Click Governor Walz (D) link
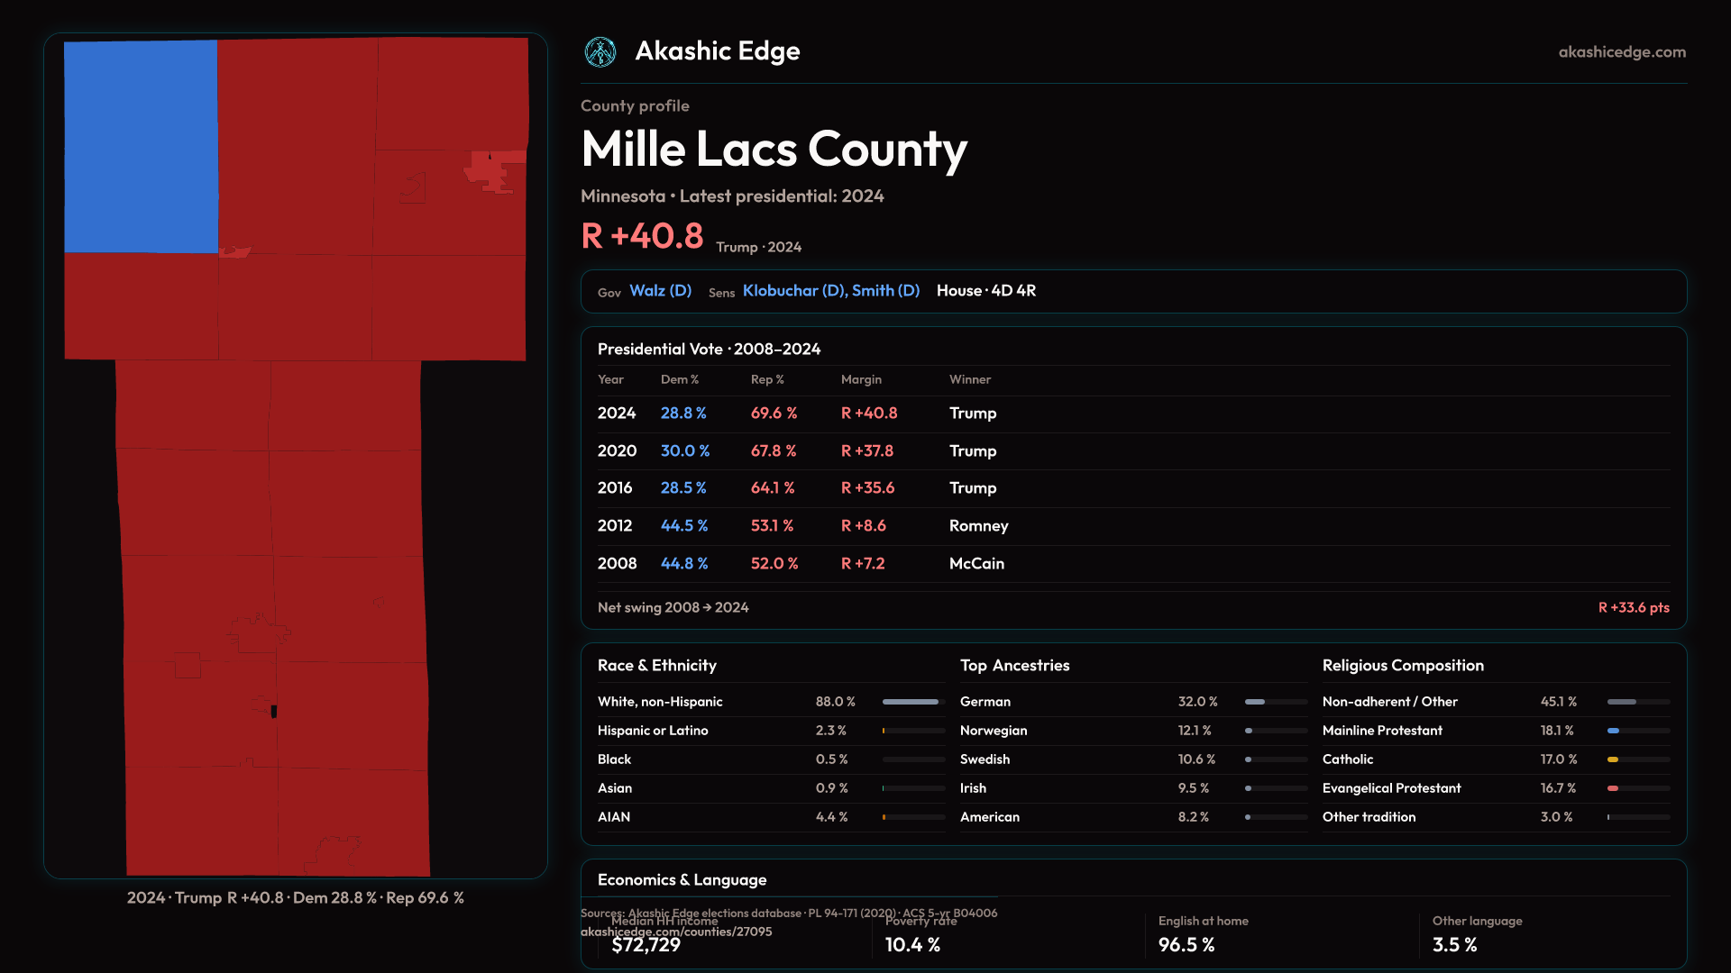The image size is (1731, 973). [660, 291]
